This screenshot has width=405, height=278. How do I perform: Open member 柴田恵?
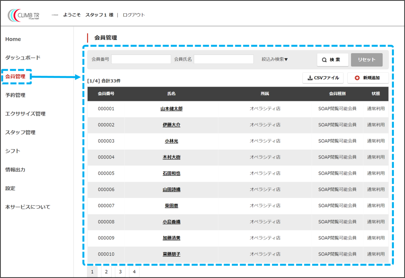pos(171,206)
